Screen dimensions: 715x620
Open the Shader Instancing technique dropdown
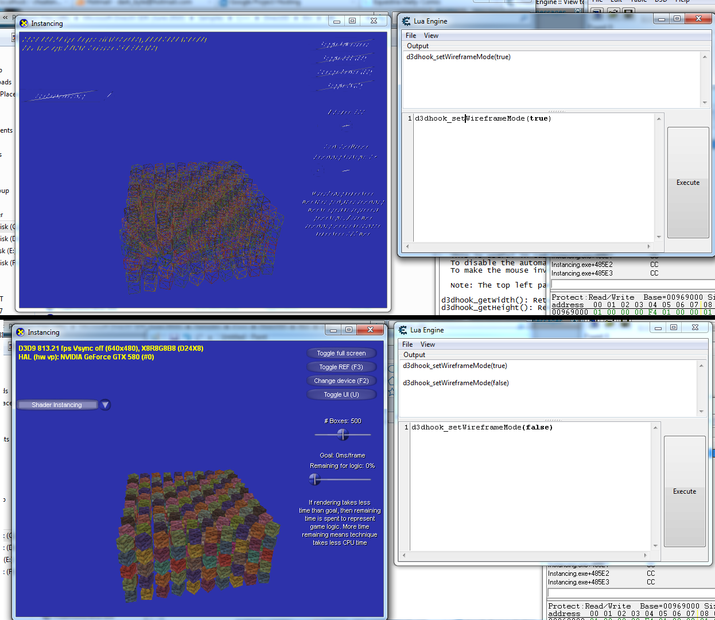[x=57, y=404]
